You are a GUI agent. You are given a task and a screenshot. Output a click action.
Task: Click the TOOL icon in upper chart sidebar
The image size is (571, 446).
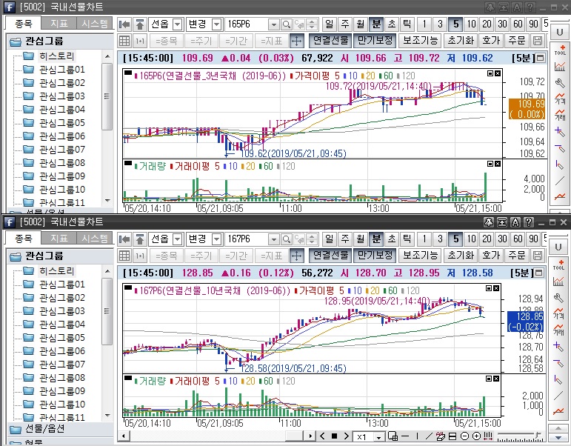click(560, 50)
